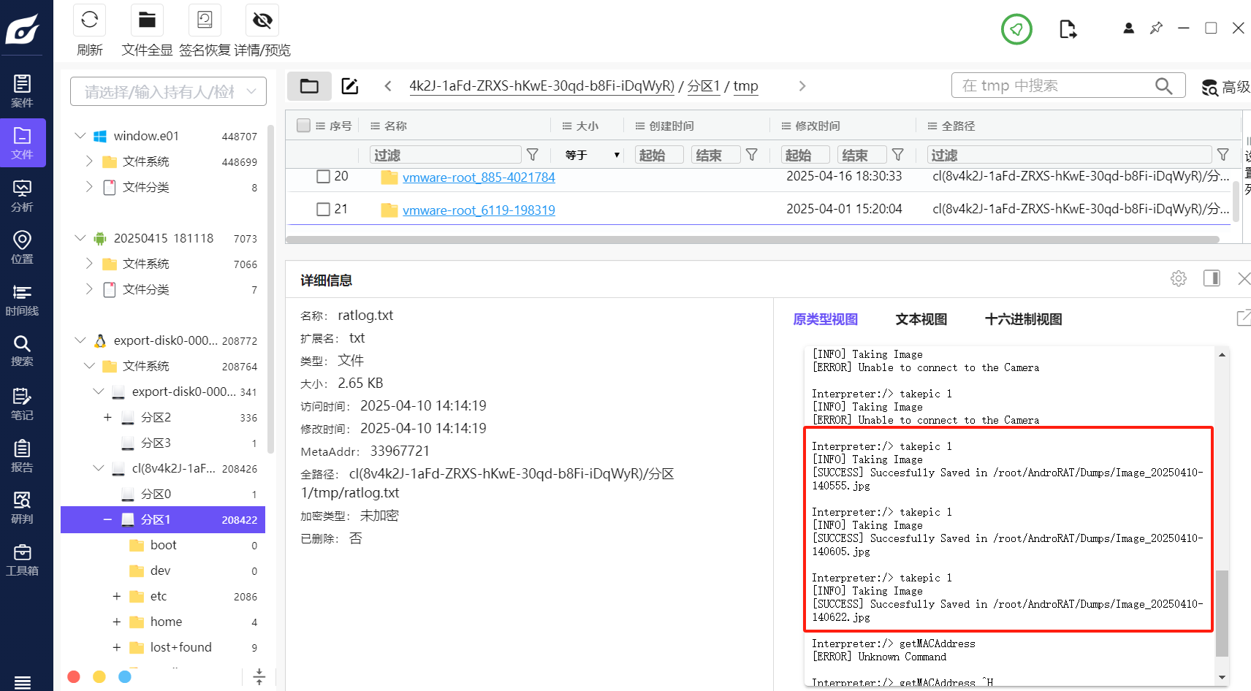Open the 搜索 sidebar section
The width and height of the screenshot is (1251, 691).
point(22,351)
